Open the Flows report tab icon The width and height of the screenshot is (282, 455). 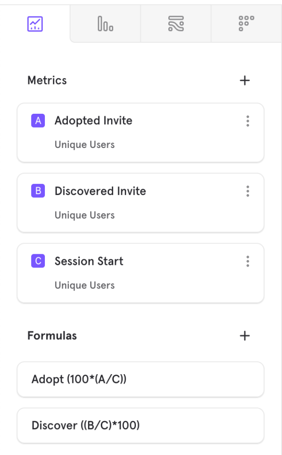[x=176, y=24]
